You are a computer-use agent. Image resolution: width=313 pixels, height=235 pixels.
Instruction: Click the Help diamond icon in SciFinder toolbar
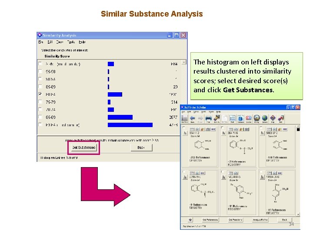[273, 118]
